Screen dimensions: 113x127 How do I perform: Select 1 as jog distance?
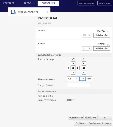coord(76,79)
